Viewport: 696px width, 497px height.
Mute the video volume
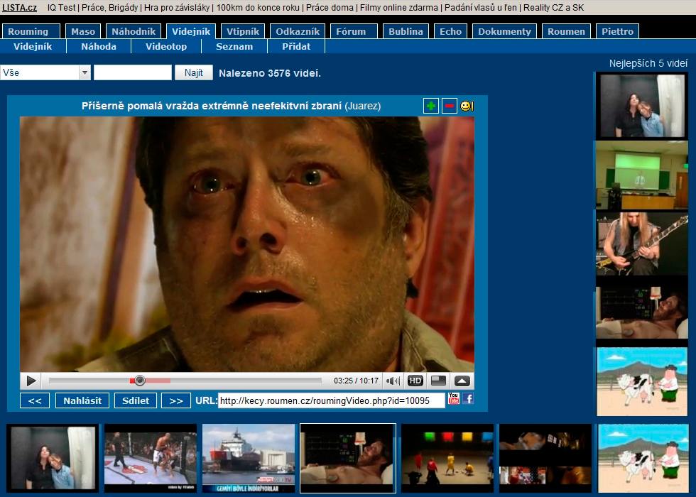(x=393, y=381)
